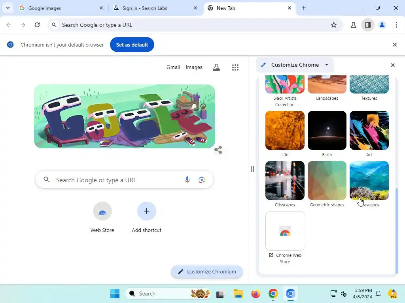Search by image with Lens icon

click(x=202, y=180)
